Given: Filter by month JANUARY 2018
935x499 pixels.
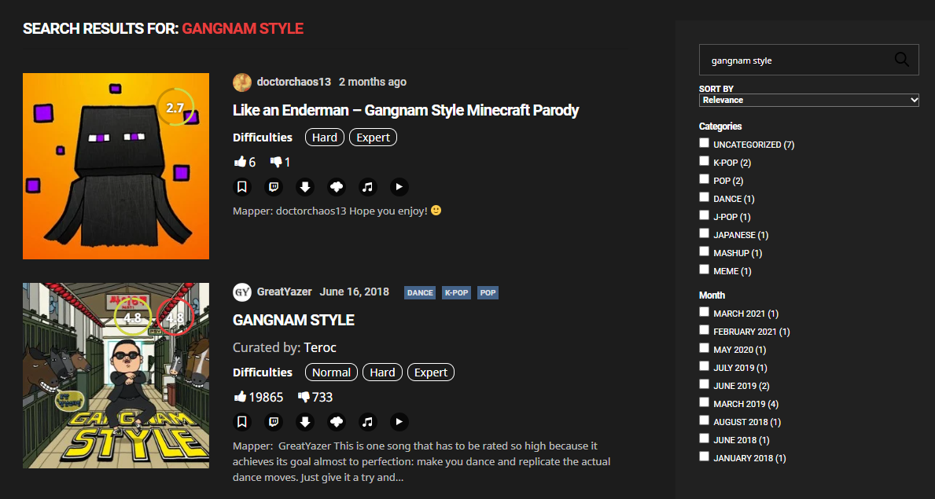Looking at the screenshot, I should [705, 457].
